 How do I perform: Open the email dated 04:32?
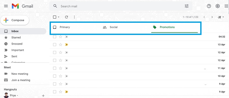tap(139, 37)
